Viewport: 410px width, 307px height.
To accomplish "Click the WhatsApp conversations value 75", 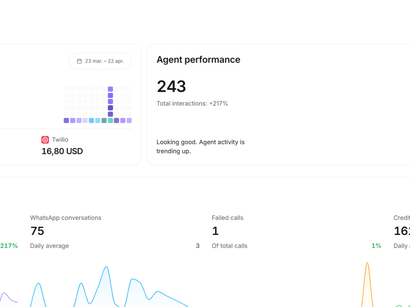I will click(x=37, y=231).
